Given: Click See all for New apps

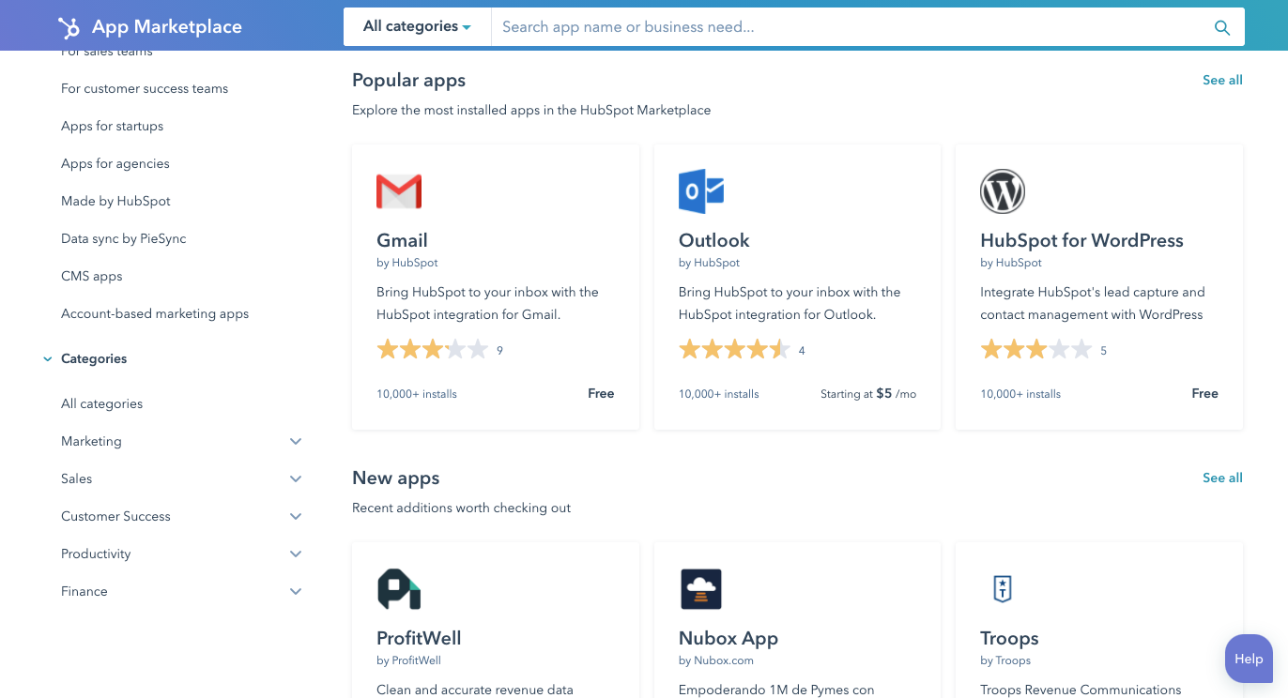Looking at the screenshot, I should tap(1222, 478).
